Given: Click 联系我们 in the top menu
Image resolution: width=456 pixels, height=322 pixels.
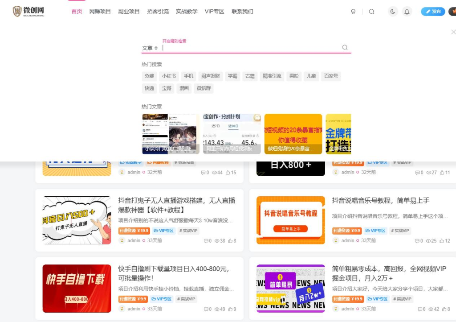Looking at the screenshot, I should tap(242, 11).
